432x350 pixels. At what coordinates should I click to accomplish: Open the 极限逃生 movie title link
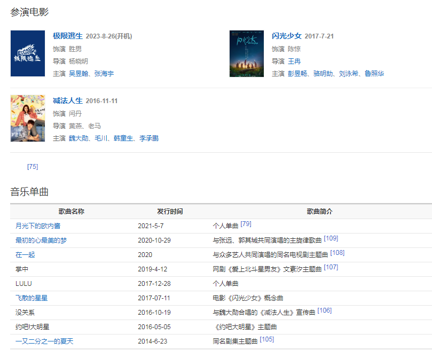[68, 36]
